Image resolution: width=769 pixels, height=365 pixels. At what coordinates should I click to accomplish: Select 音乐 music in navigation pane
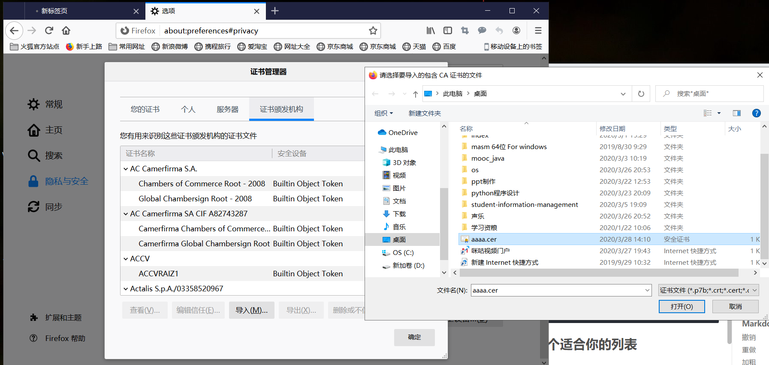394,227
